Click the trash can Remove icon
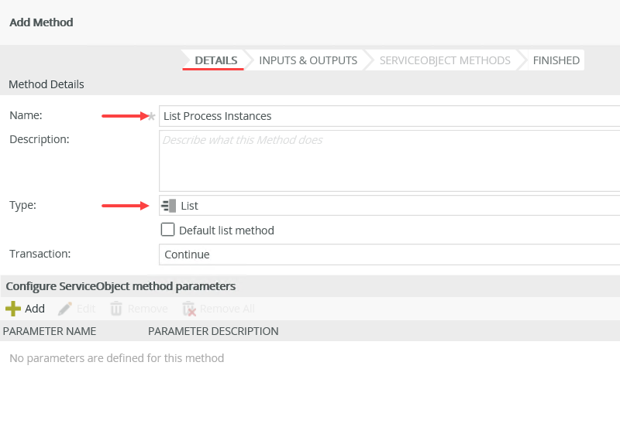Screen dimensions: 620x434 click(x=116, y=309)
